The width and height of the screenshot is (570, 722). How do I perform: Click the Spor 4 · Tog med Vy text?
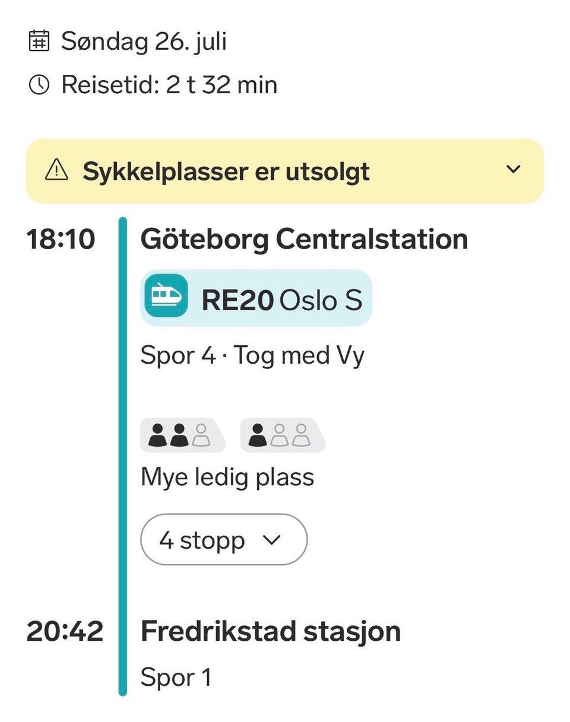pos(252,356)
